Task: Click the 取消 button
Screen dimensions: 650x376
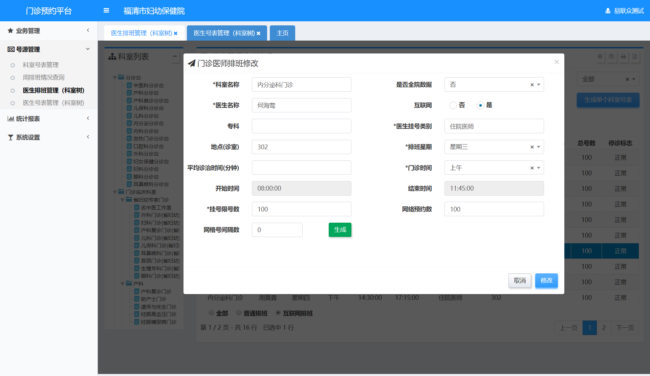Action: coord(520,281)
